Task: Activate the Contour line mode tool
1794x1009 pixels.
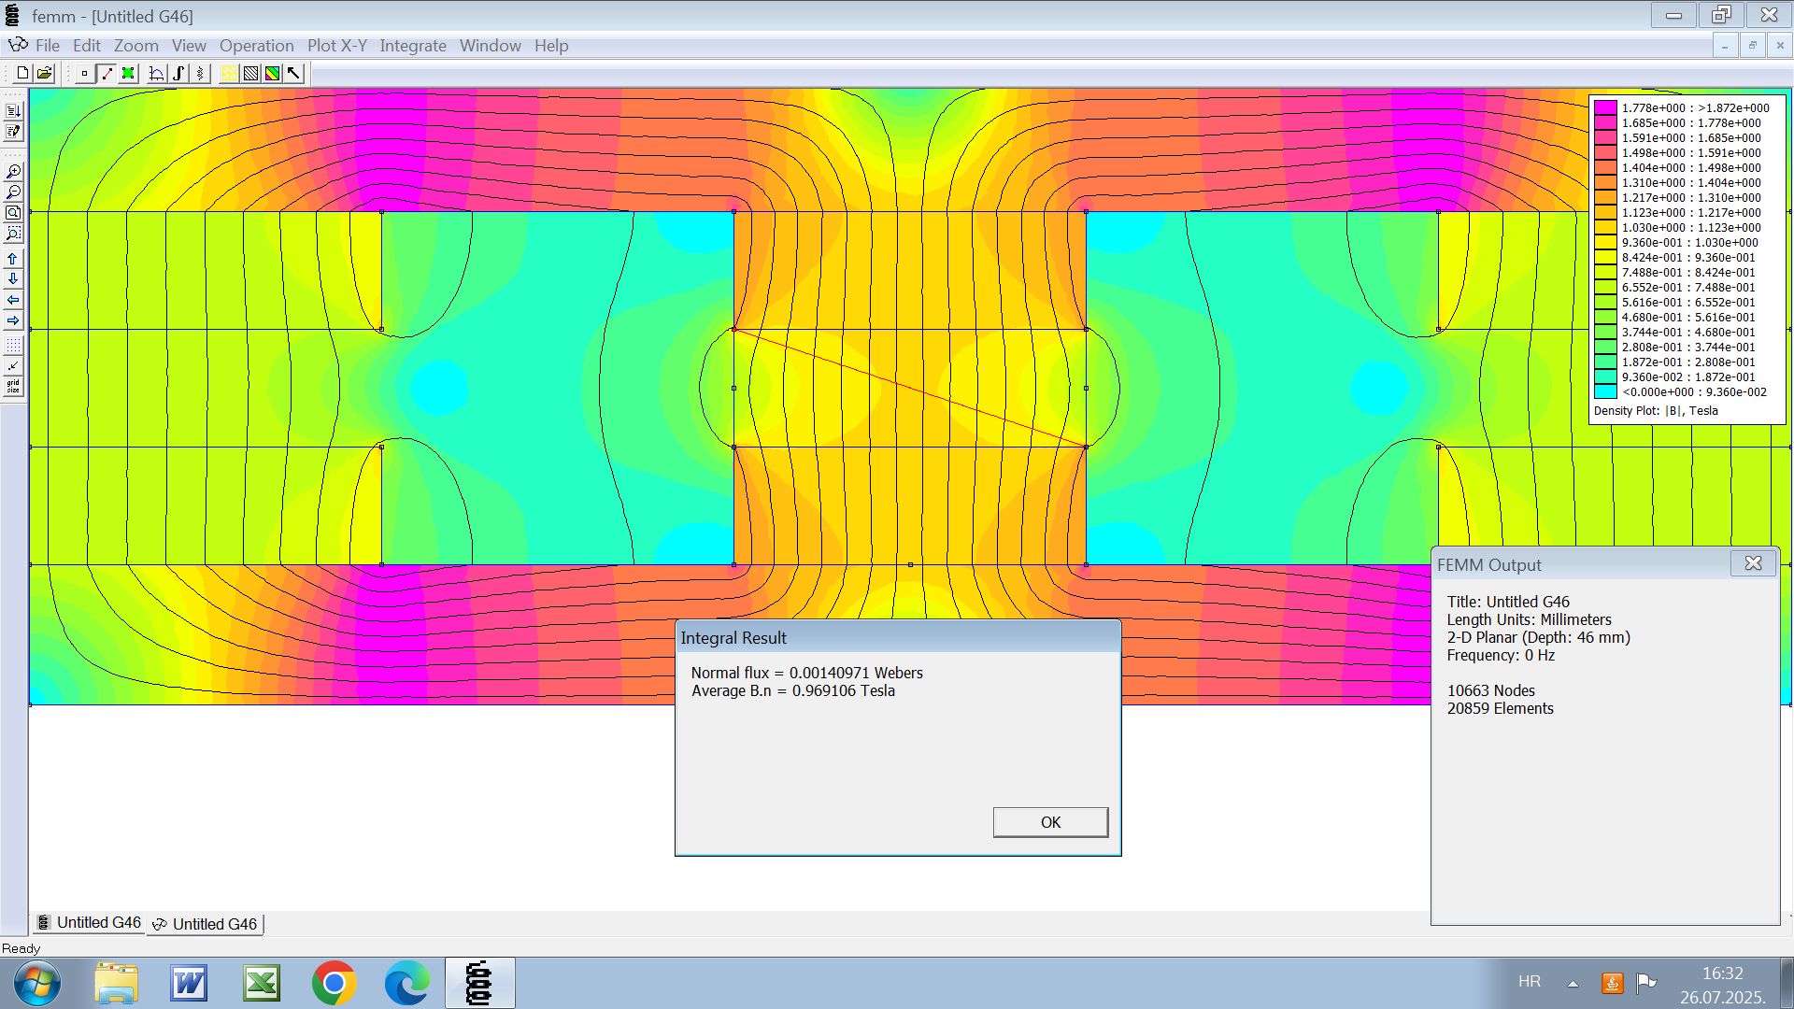Action: point(107,74)
